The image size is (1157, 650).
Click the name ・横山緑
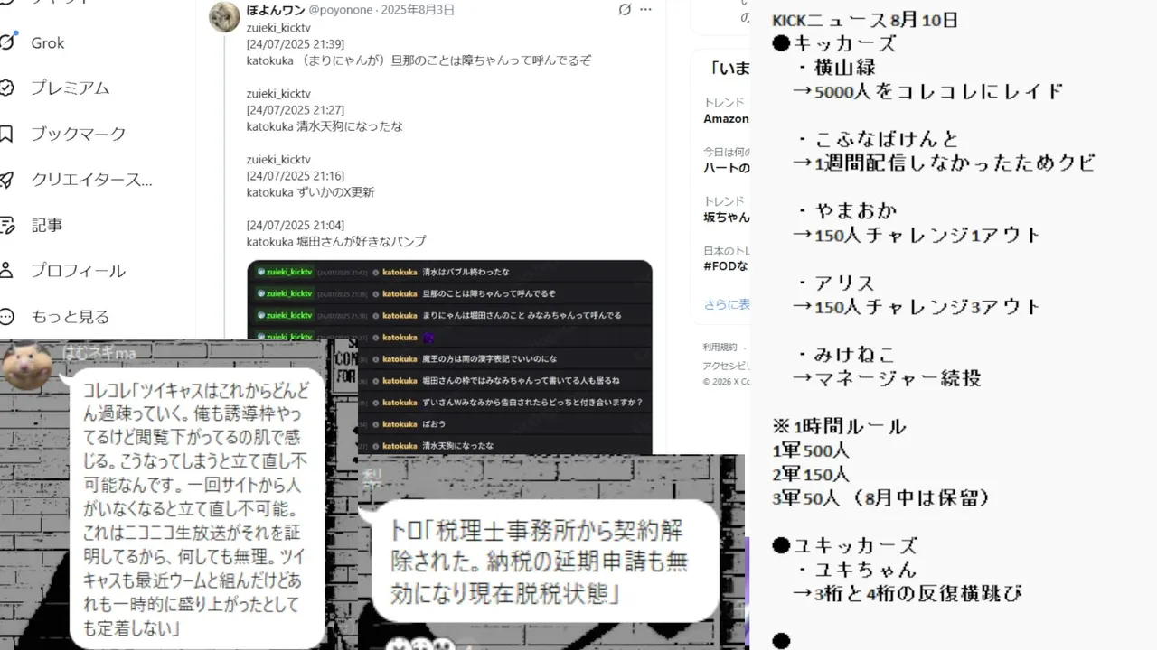[836, 67]
